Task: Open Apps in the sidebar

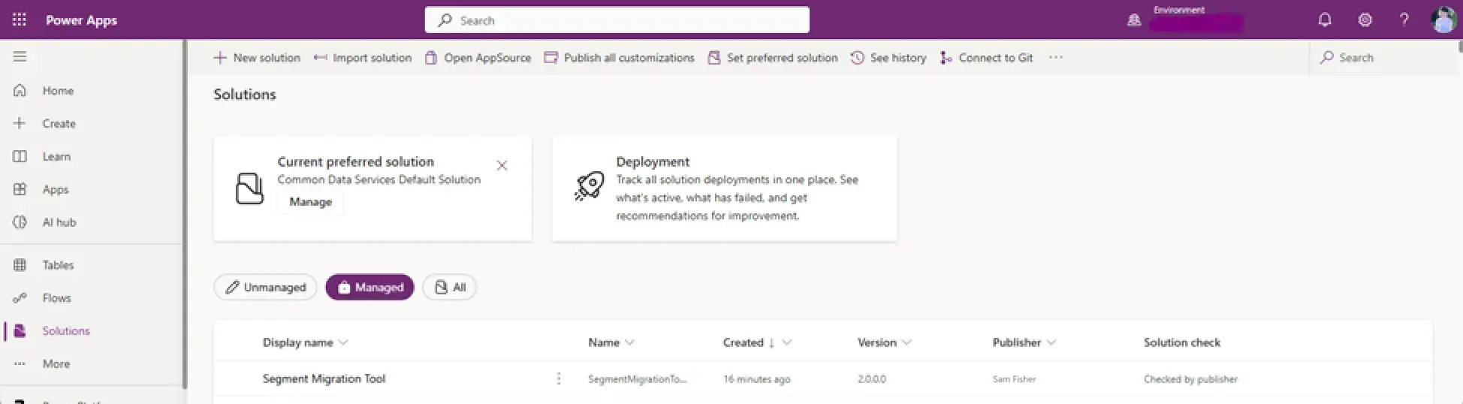Action: (x=56, y=189)
